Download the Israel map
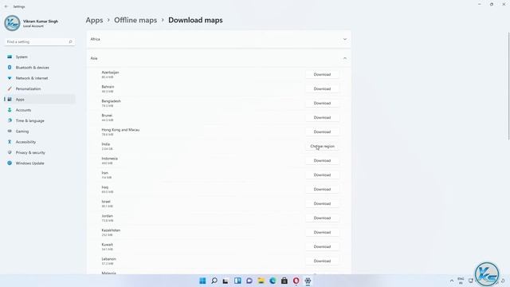 point(322,203)
